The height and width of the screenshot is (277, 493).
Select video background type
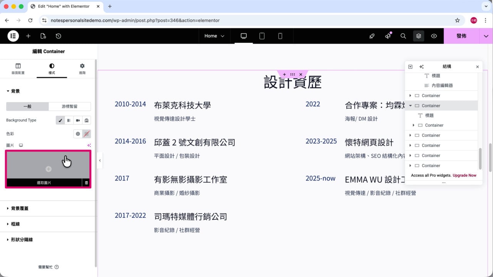pyautogui.click(x=78, y=120)
